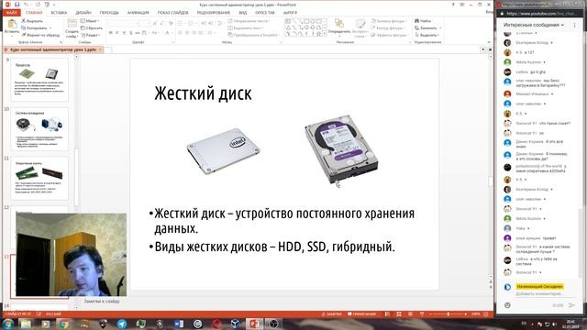Open VirtualBox cube icon in taskbar
Image resolution: width=587 pixels, height=330 pixels.
coord(235,324)
